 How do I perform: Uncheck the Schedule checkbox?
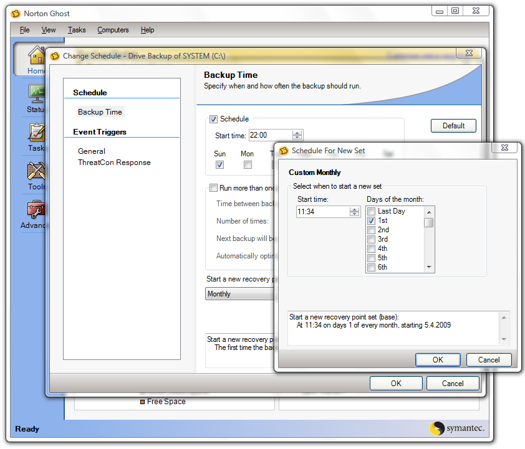pos(213,119)
